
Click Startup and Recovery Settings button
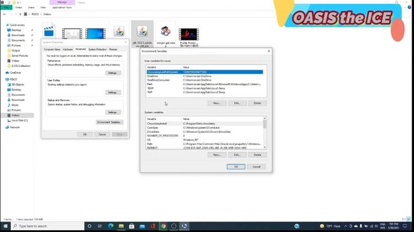click(x=113, y=112)
